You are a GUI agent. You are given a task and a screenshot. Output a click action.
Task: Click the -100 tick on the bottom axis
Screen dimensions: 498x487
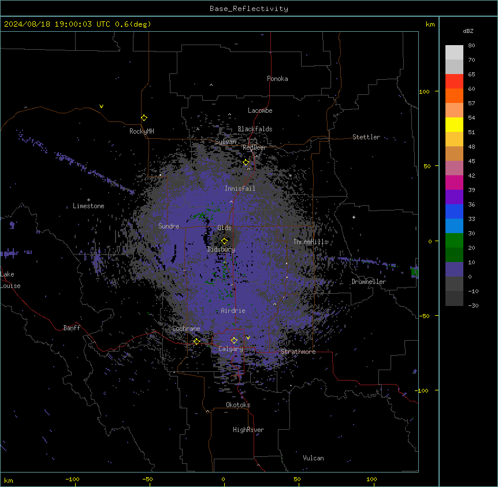[72, 479]
